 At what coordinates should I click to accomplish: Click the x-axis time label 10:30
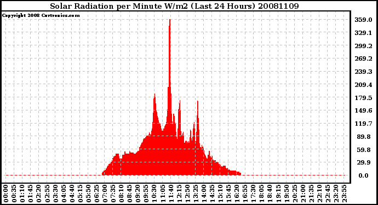tap(154, 194)
